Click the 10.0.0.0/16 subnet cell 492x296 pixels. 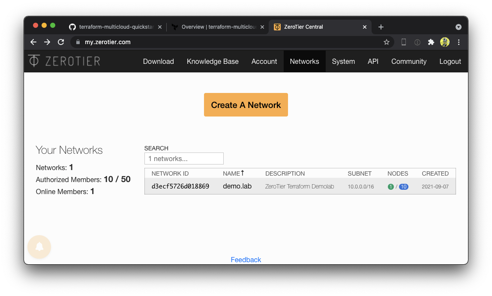[361, 187]
